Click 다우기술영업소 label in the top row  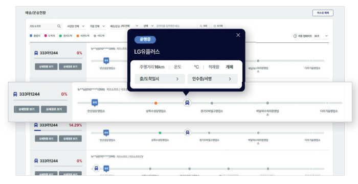(x=312, y=68)
